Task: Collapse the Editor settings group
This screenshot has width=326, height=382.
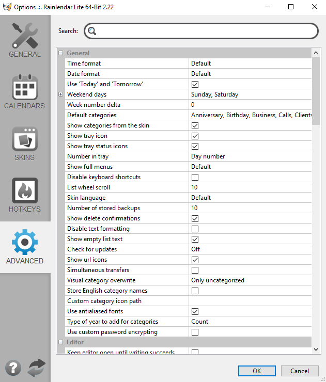Action: point(61,342)
